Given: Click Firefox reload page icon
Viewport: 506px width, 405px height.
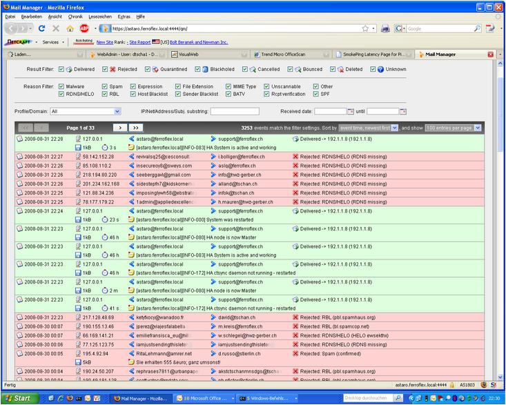Looking at the screenshot, I should pyautogui.click(x=41, y=28).
